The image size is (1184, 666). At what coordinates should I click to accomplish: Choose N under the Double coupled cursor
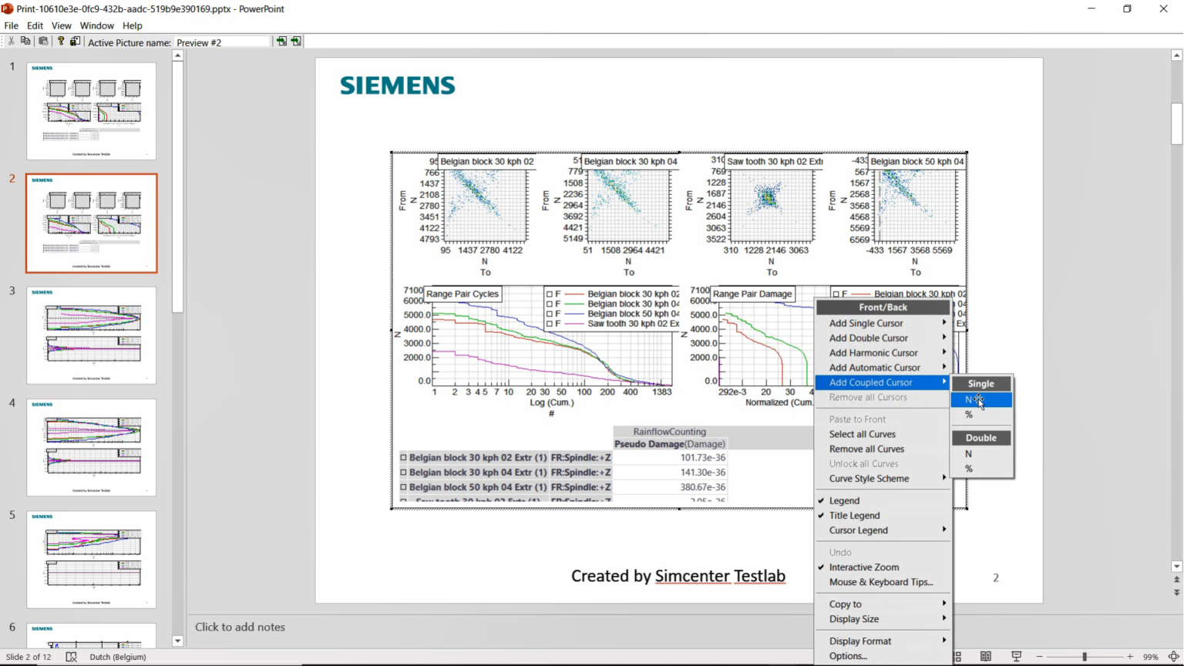969,454
